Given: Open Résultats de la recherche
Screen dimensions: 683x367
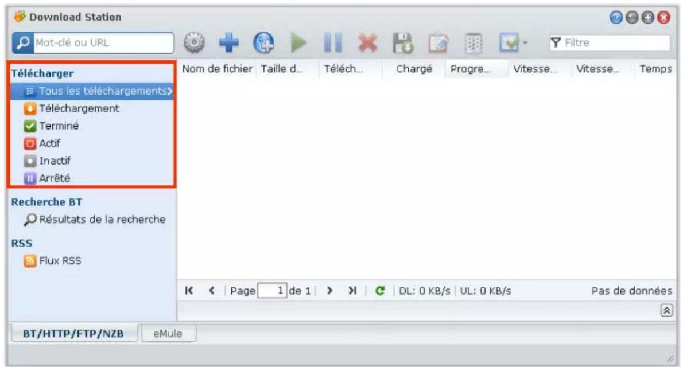Looking at the screenshot, I should [95, 220].
